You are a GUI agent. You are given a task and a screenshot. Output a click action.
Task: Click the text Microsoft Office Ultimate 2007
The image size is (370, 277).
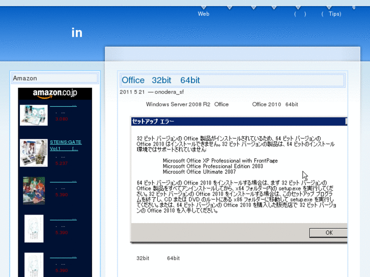[x=200, y=172]
